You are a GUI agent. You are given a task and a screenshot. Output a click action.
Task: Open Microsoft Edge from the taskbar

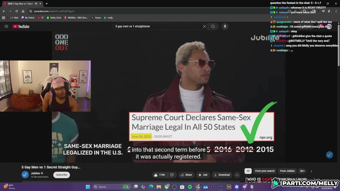pyautogui.click(x=151, y=187)
